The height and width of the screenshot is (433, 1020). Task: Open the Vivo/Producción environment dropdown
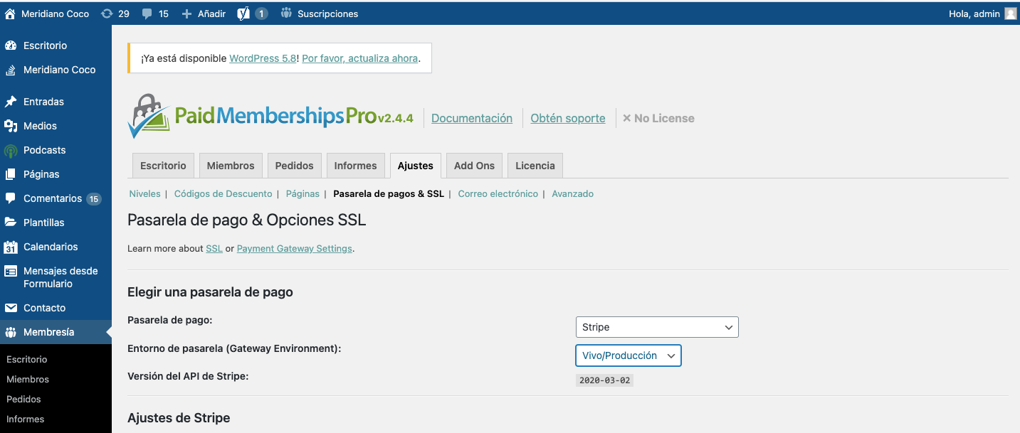coord(629,356)
